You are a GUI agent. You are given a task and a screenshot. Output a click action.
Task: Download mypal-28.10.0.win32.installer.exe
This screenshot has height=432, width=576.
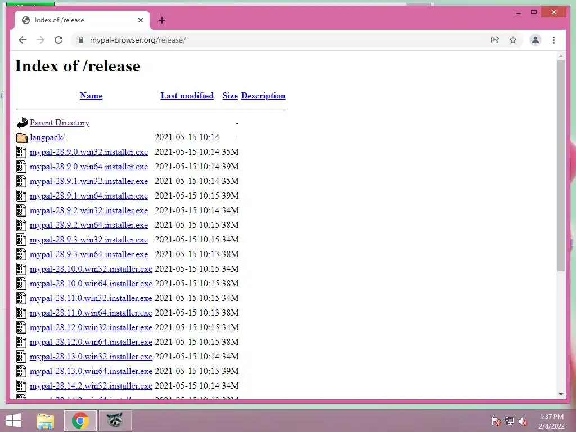point(91,269)
